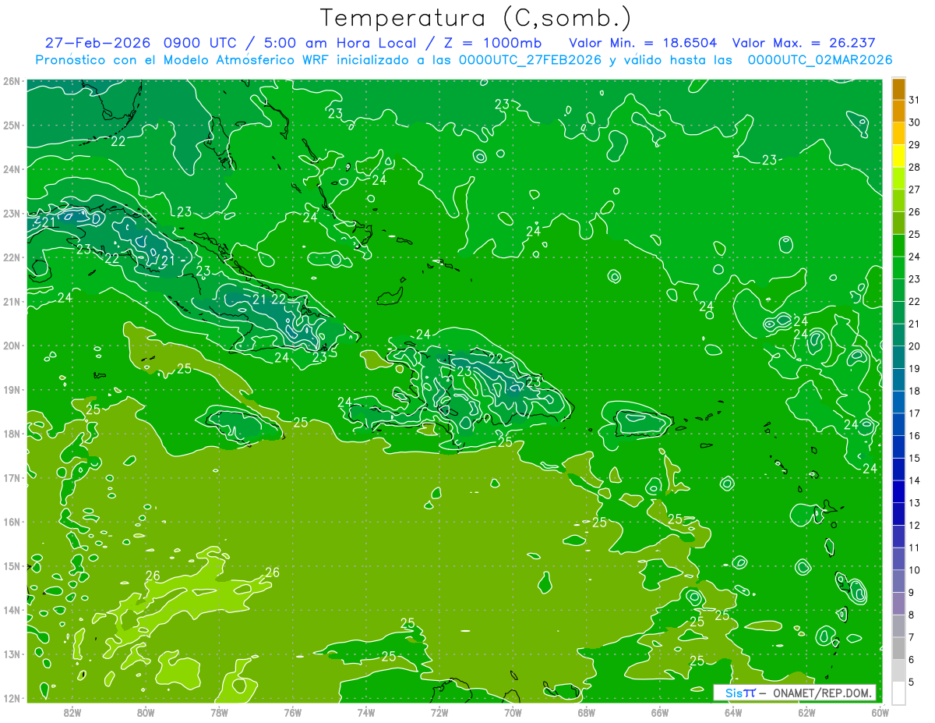Click the colorbar legend value "27"

(x=914, y=190)
